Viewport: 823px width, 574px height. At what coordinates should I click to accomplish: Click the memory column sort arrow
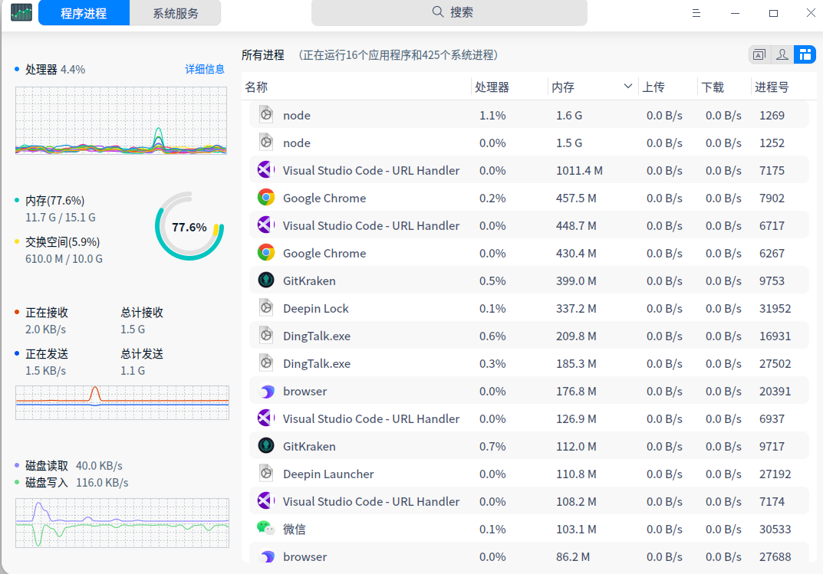628,87
